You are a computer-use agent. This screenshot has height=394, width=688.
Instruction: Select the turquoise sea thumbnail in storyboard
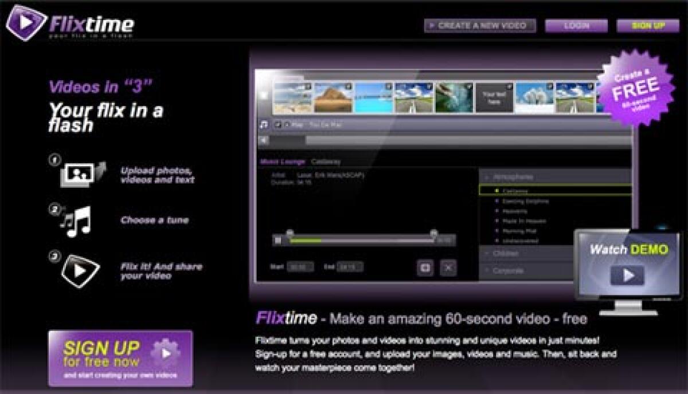[x=373, y=97]
